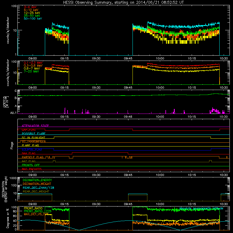Click the SAA_FLAG label
The image size is (233, 233).
point(29,153)
